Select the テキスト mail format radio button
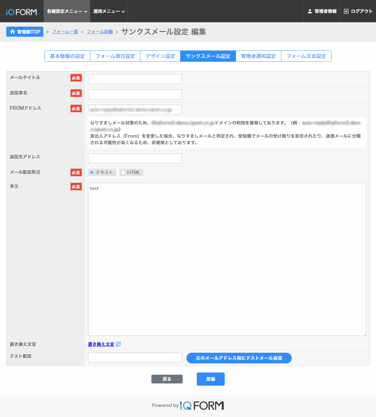 tap(92, 172)
